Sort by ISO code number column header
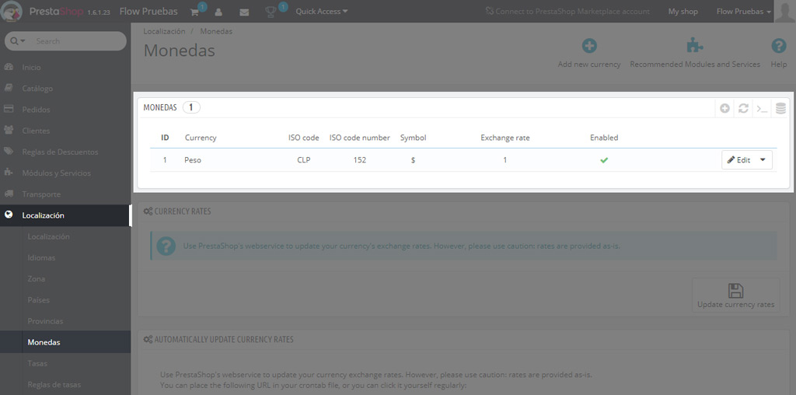The image size is (796, 395). [360, 138]
